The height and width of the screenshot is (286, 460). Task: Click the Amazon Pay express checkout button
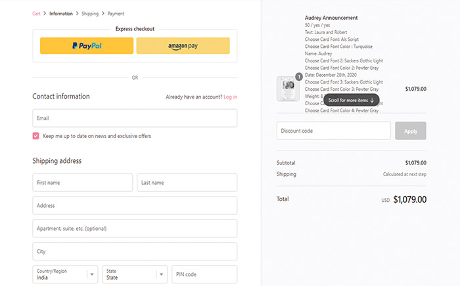183,46
